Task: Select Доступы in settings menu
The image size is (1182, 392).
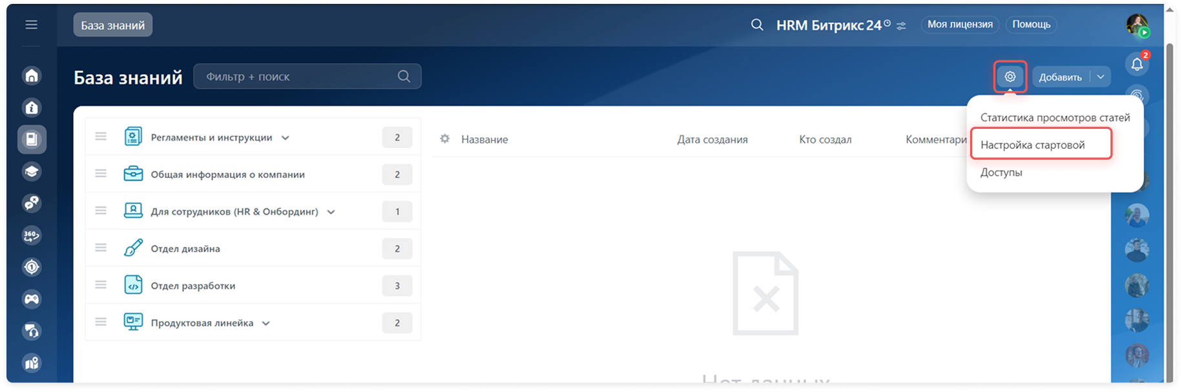Action: coord(1001,172)
